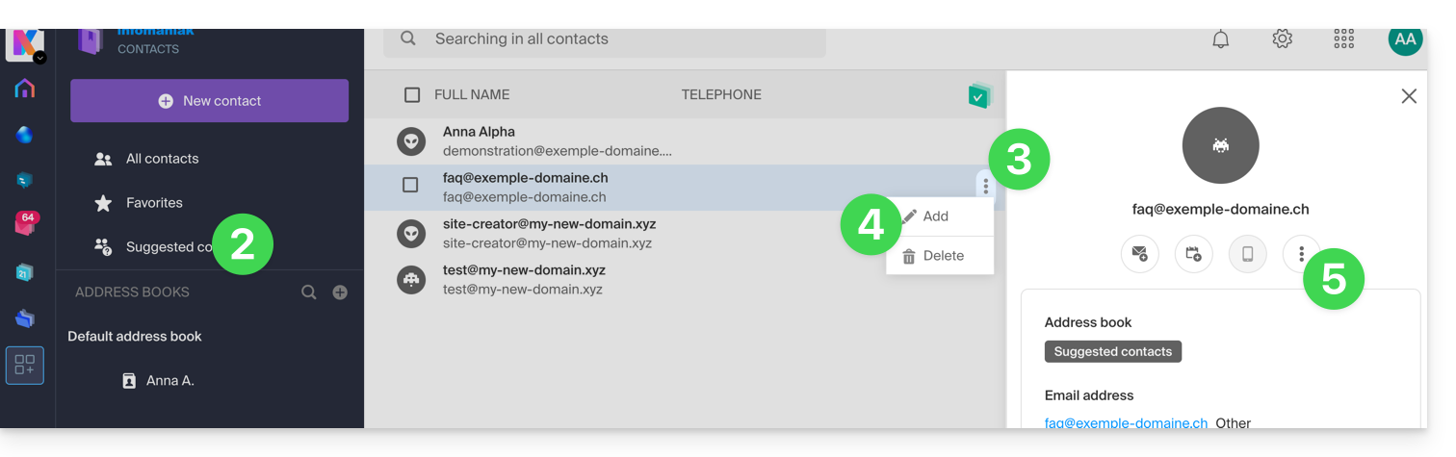Search address books with magnifier icon
Image resolution: width=1456 pixels, height=457 pixels.
pos(308,292)
